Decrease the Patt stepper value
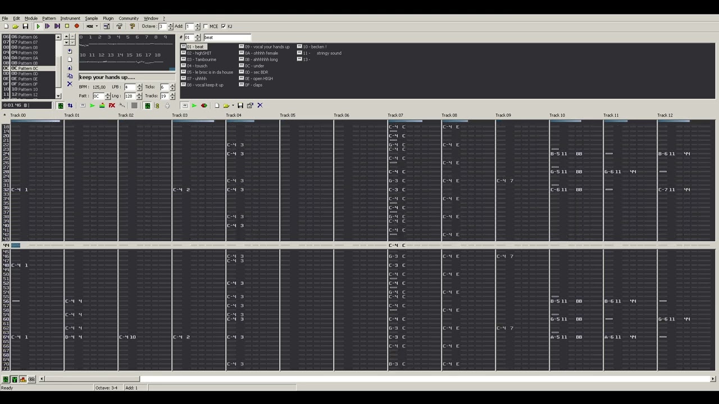Viewport: 719px width, 404px height. [x=108, y=98]
